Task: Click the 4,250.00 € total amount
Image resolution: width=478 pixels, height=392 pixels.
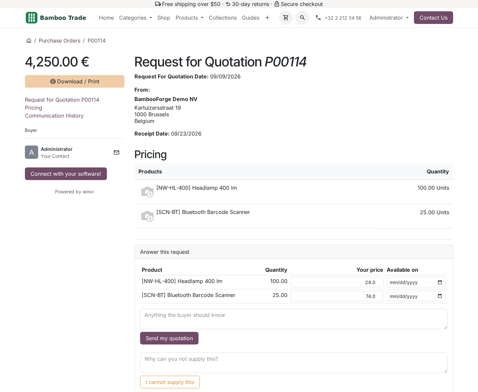Action: click(57, 62)
